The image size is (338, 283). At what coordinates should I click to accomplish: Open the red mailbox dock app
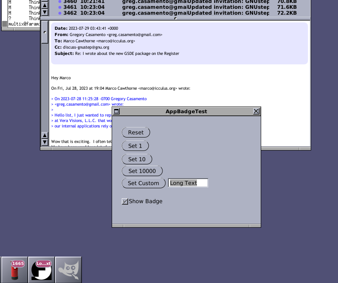pos(15,270)
